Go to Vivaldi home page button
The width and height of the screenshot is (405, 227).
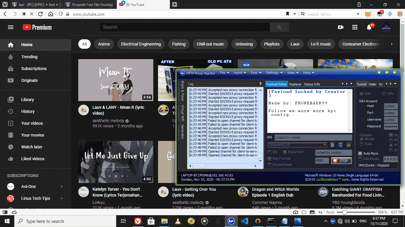(51, 14)
